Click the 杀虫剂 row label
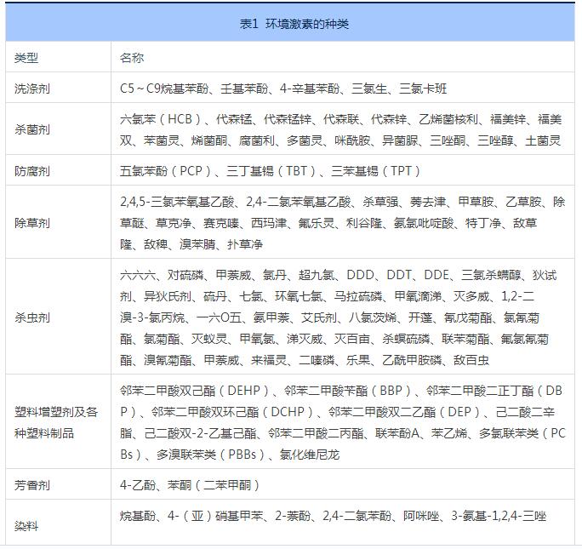 tap(32, 317)
